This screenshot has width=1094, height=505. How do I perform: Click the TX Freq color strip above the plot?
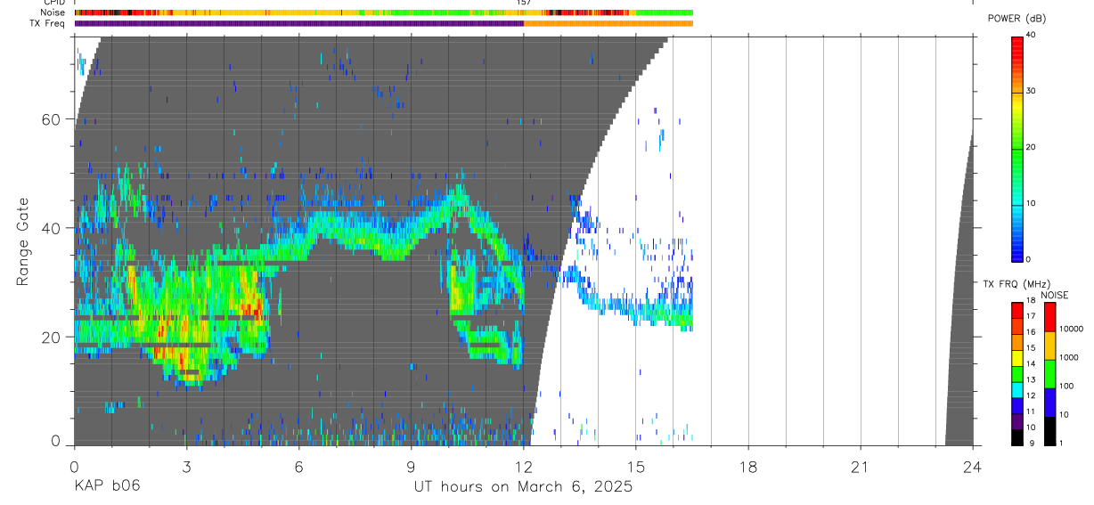pyautogui.click(x=383, y=23)
